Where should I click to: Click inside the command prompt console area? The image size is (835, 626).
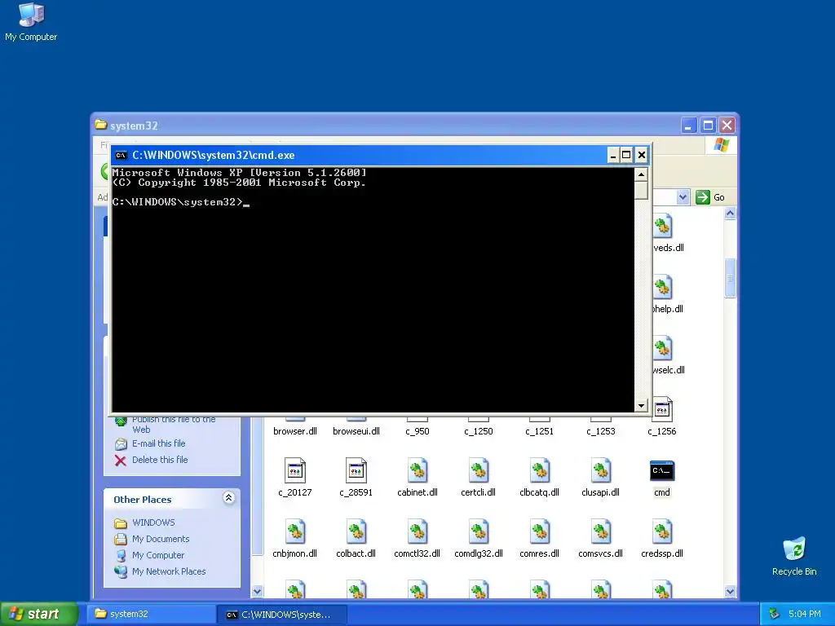coord(373,290)
